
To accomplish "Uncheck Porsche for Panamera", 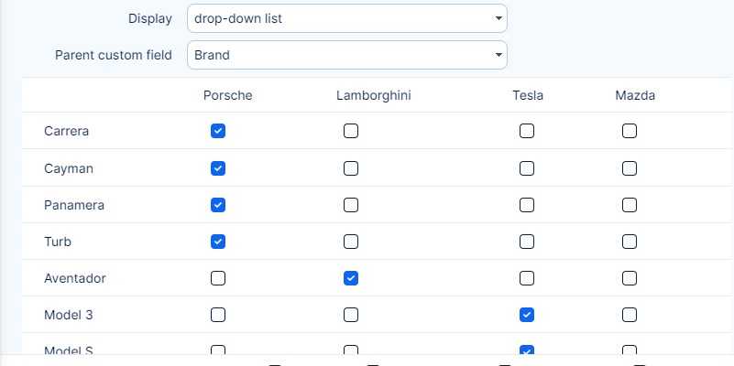I will click(218, 205).
